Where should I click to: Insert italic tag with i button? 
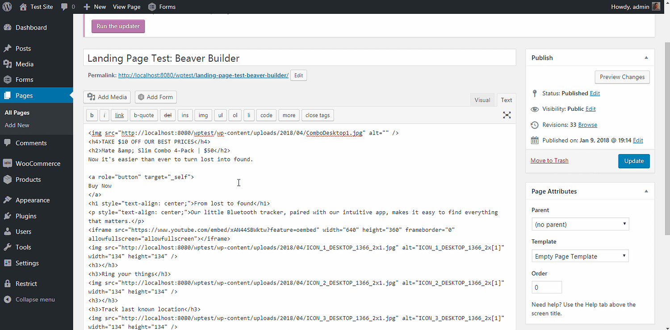point(104,115)
